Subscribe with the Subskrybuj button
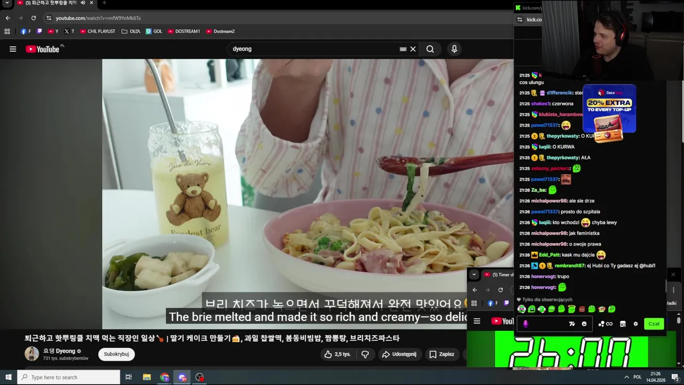684x385 pixels. pyautogui.click(x=116, y=354)
